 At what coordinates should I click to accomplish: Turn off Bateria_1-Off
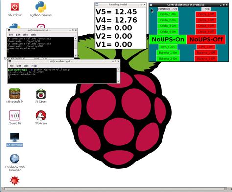[x=206, y=53]
